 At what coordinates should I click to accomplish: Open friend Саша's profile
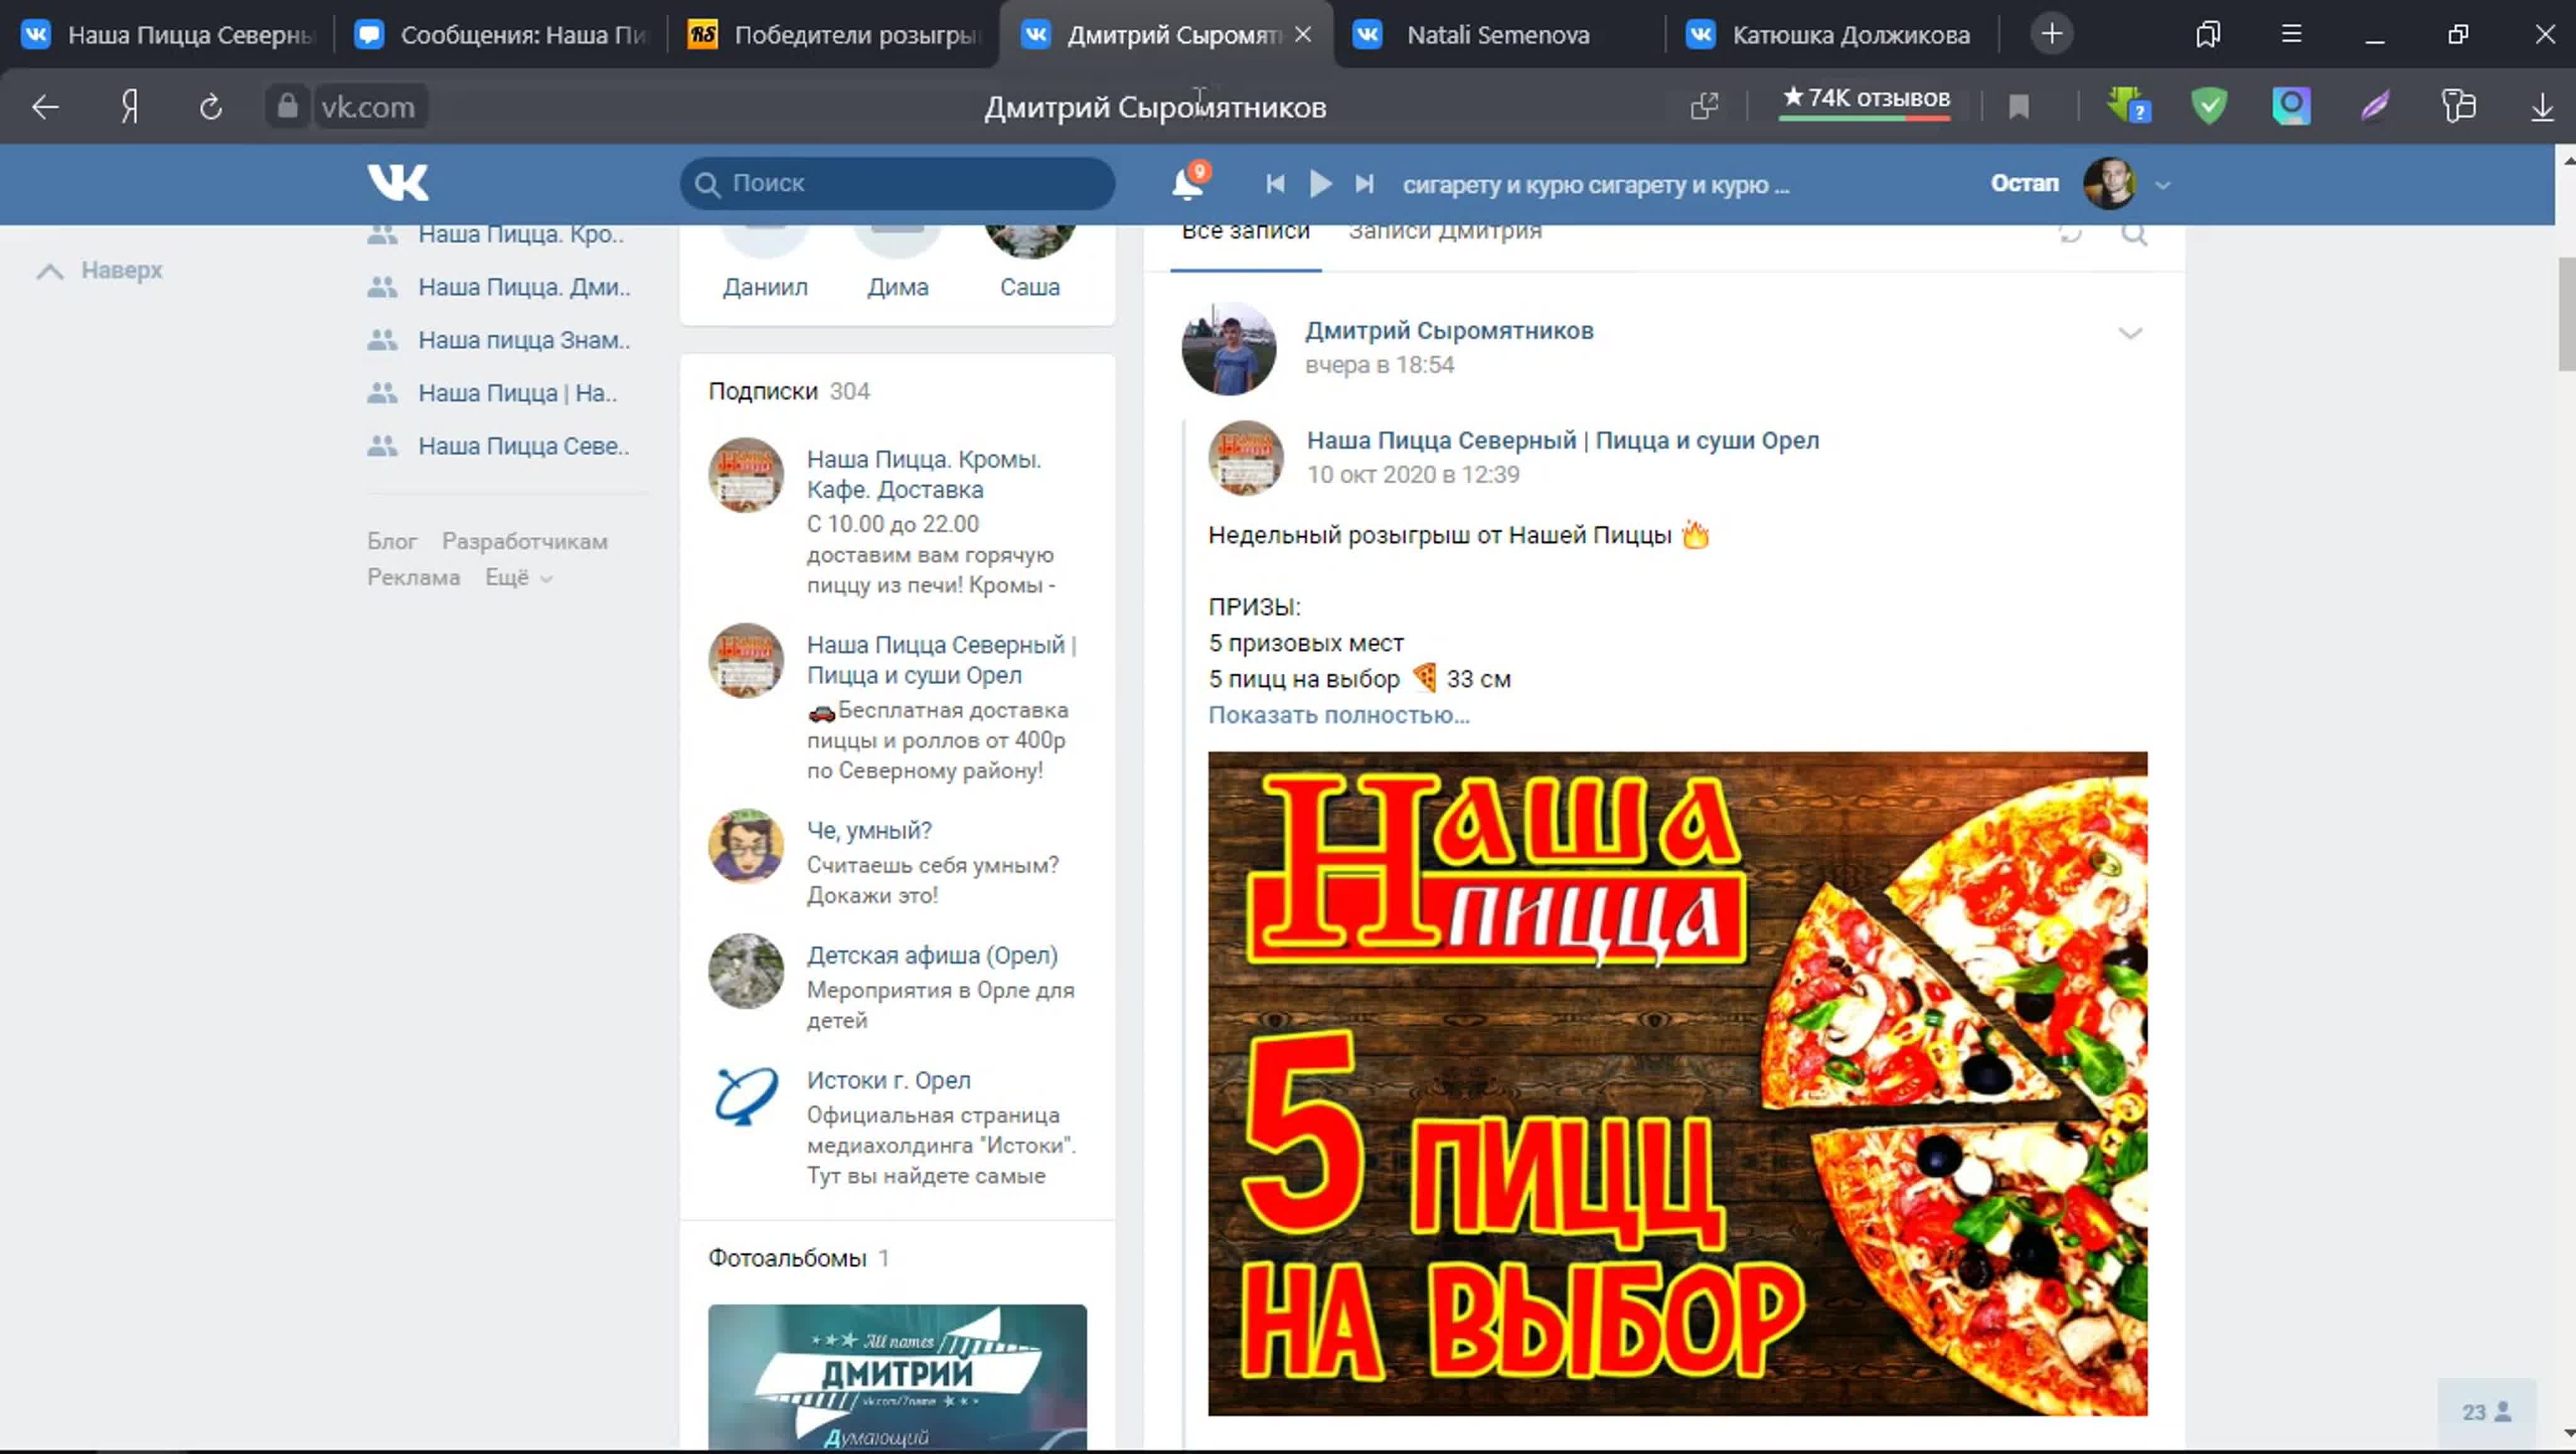click(1030, 287)
